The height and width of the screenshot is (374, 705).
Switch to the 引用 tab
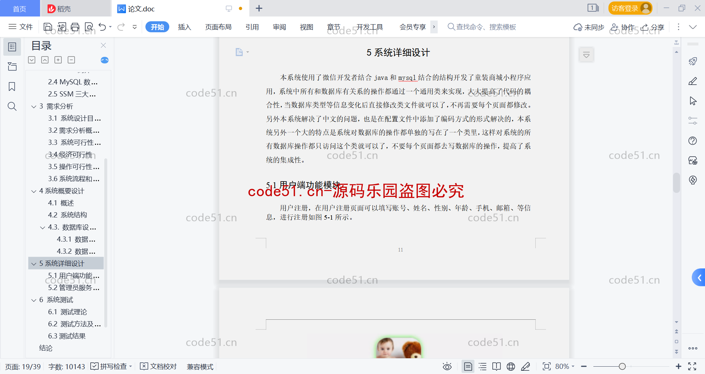coord(252,27)
